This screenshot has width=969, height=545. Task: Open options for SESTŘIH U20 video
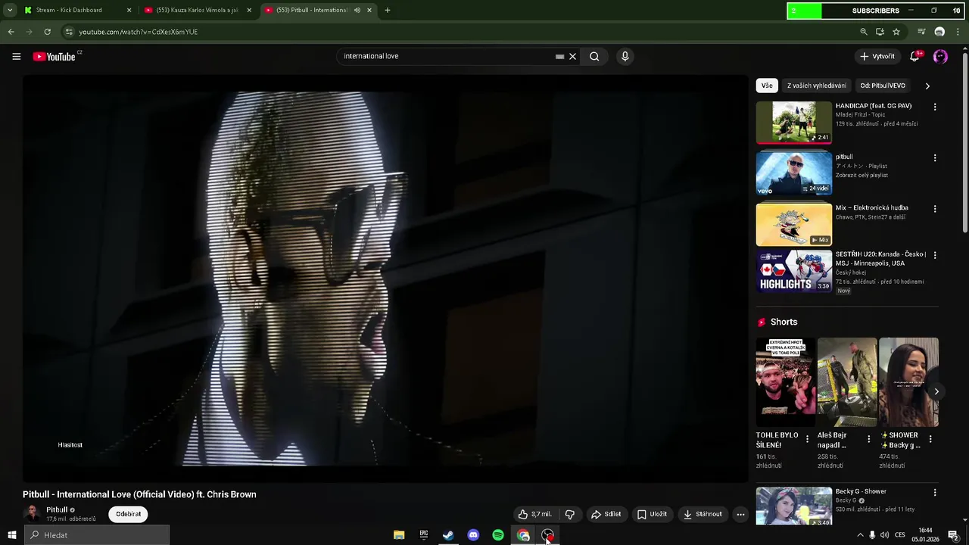[x=935, y=255]
